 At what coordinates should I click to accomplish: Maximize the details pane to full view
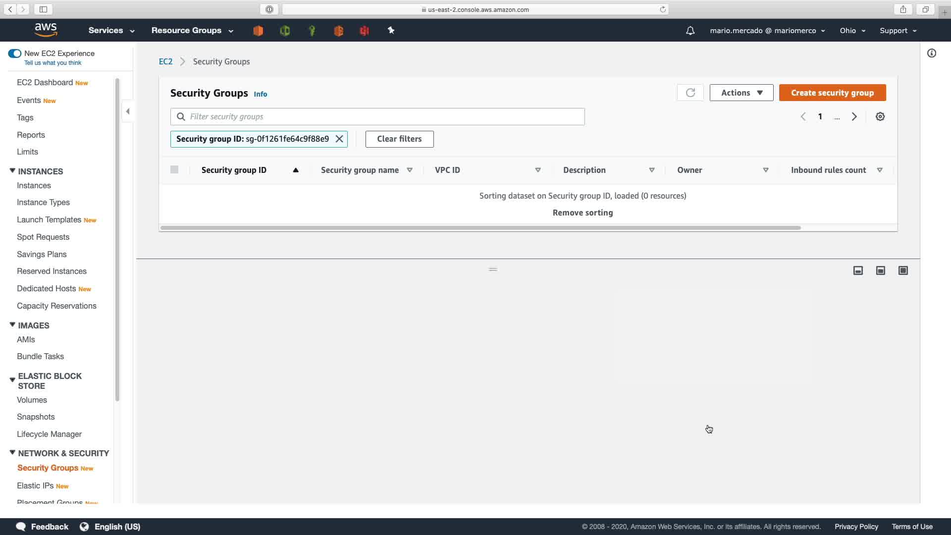coord(903,270)
